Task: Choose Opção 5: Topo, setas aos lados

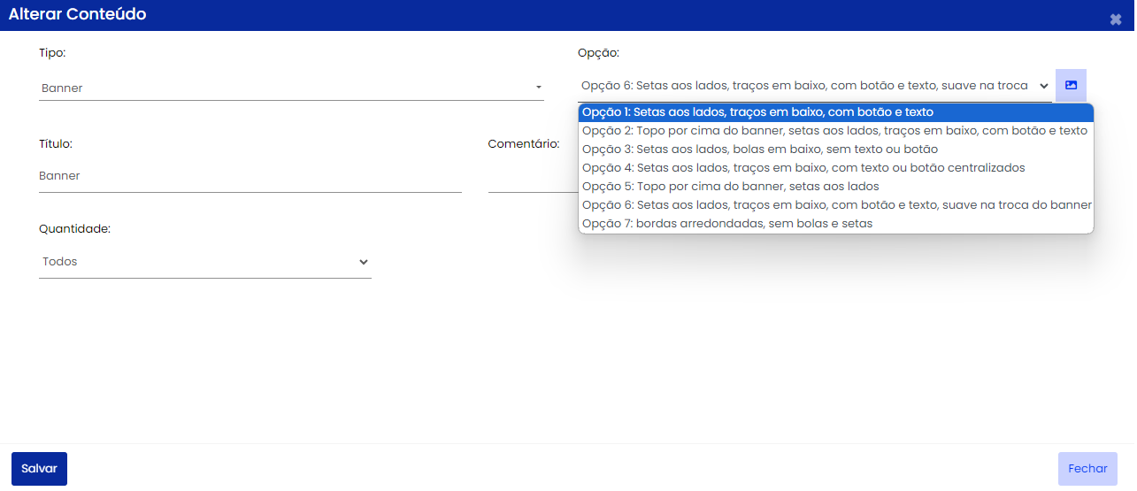Action: pyautogui.click(x=836, y=187)
